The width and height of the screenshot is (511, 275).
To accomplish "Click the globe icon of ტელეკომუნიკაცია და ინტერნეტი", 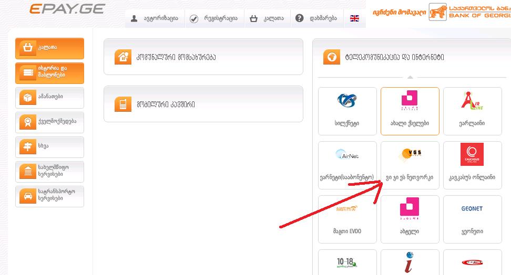I will click(x=332, y=57).
